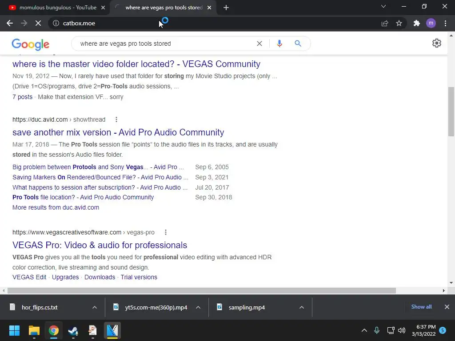Click the VEGAS Edit sitelink
Viewport: 455px width, 341px height.
point(29,277)
